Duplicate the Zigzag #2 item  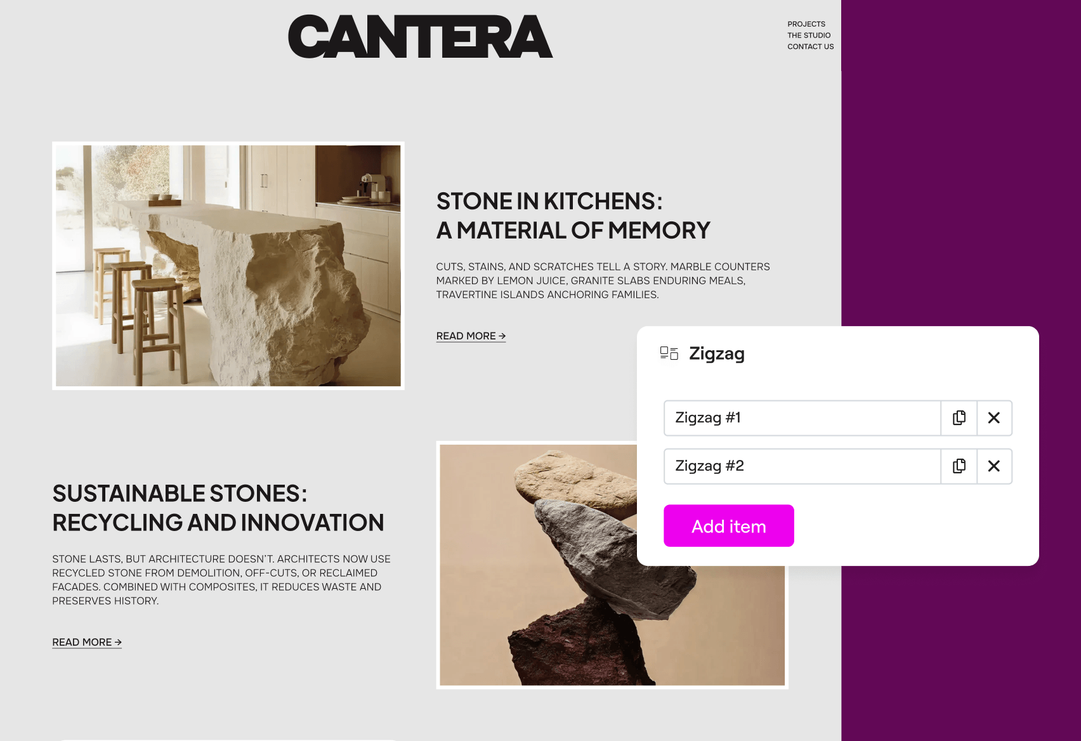tap(959, 466)
